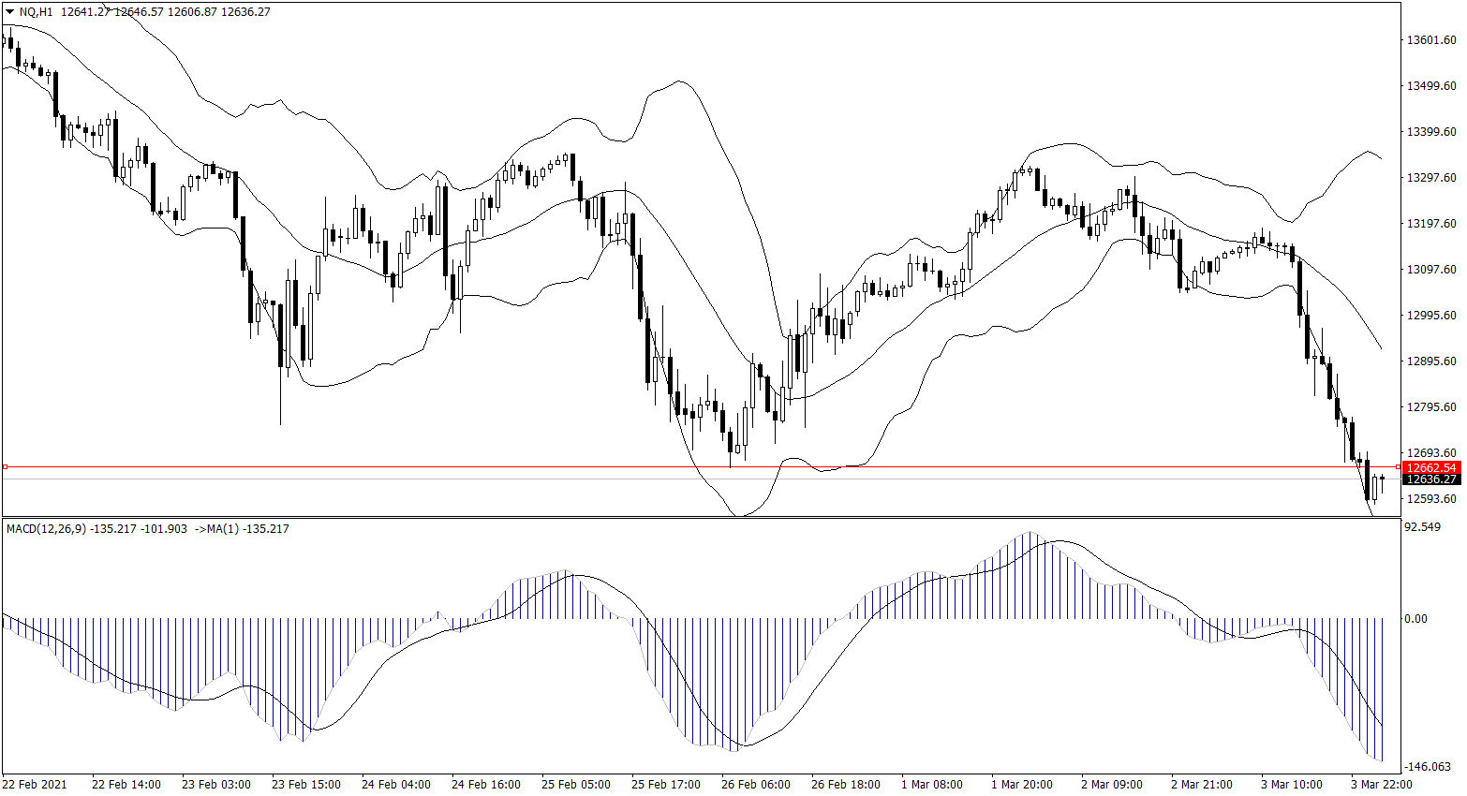Click the NQ,H1 symbol label
Screen dimensions: 1467x796
36,12
